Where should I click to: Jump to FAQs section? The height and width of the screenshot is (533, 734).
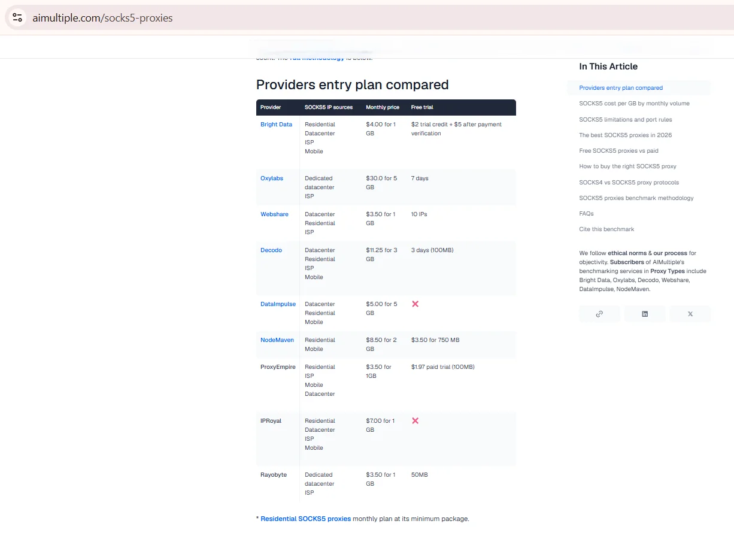pos(586,213)
